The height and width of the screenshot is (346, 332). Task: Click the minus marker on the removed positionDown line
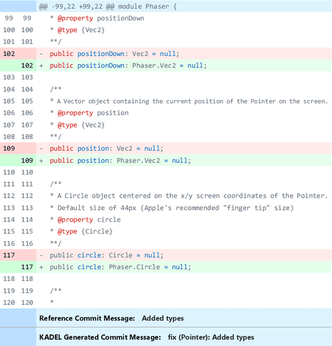(x=41, y=54)
